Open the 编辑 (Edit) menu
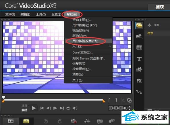The height and width of the screenshot is (125, 170). pos(25,14)
